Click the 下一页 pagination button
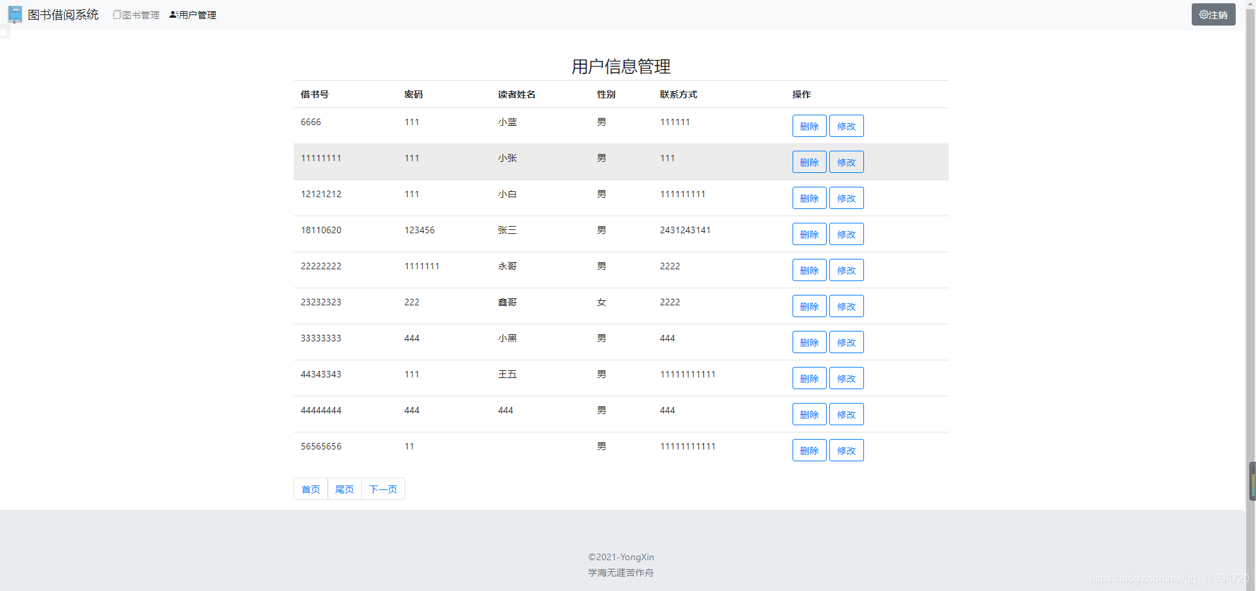 (382, 489)
